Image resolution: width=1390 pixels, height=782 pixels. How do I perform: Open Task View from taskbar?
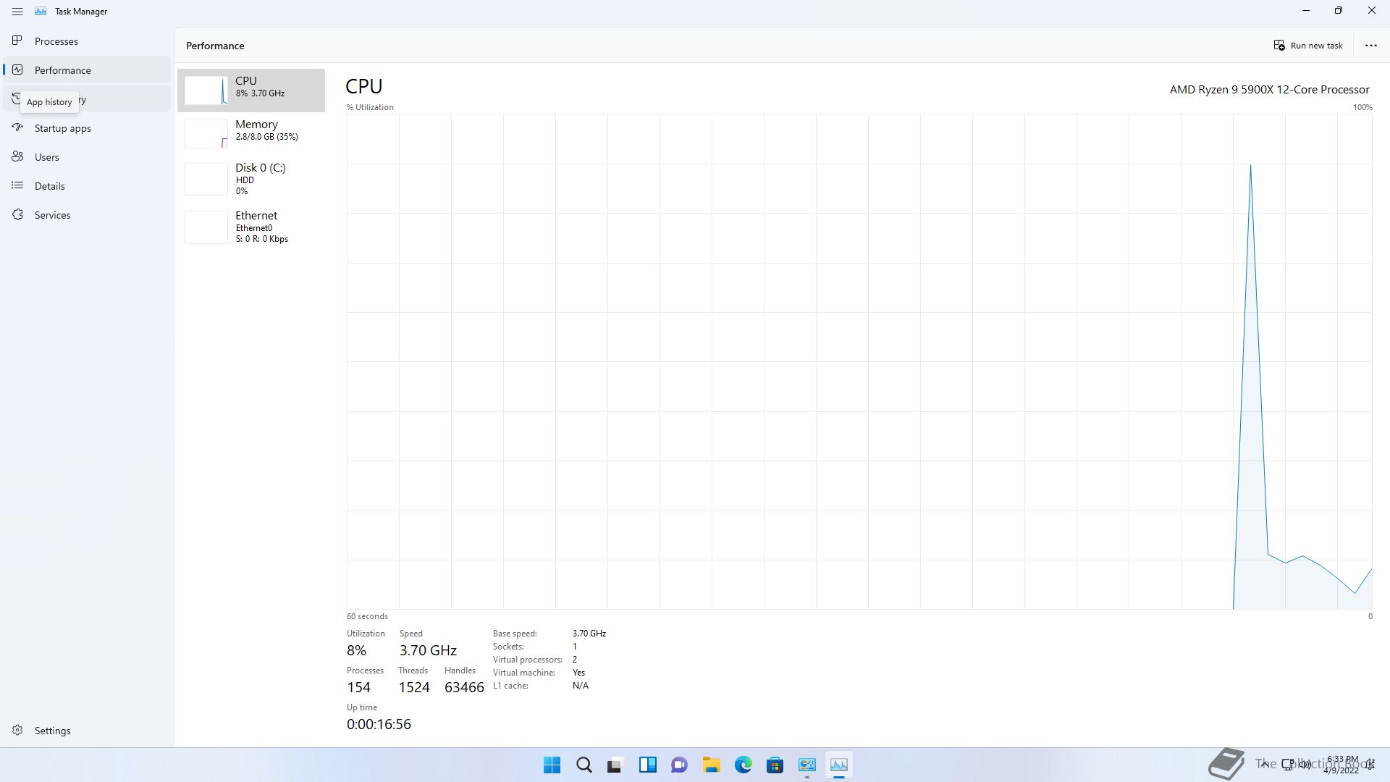615,765
